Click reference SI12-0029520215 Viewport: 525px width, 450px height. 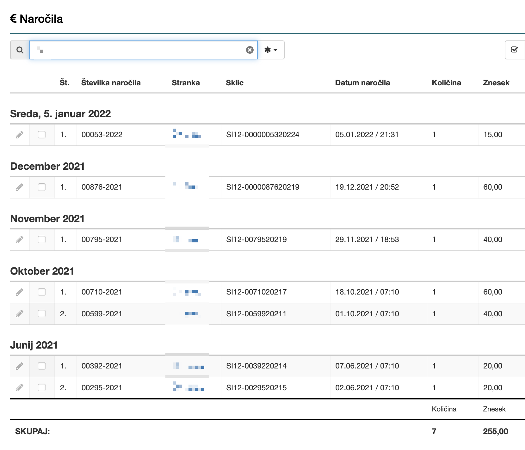click(256, 388)
